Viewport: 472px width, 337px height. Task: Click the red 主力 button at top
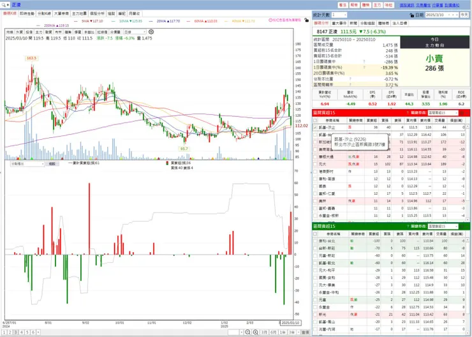(x=377, y=5)
